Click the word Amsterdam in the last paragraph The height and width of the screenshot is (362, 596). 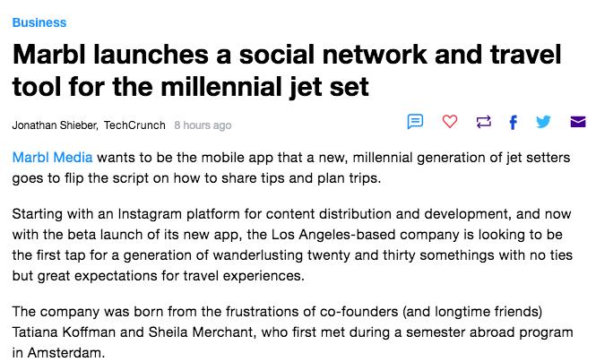pos(65,353)
